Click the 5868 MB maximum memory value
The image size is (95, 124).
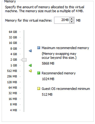tap(48, 63)
